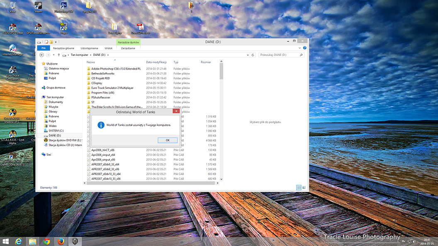Open the Udostępnianie ribbon tab
The height and width of the screenshot is (246, 438).
pos(90,48)
